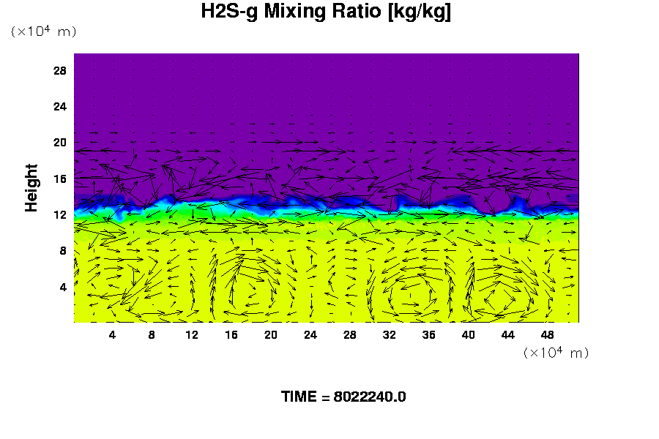This screenshot has height=439, width=659.
Task: Click the 20 tick on the Height axis
Action: point(61,143)
